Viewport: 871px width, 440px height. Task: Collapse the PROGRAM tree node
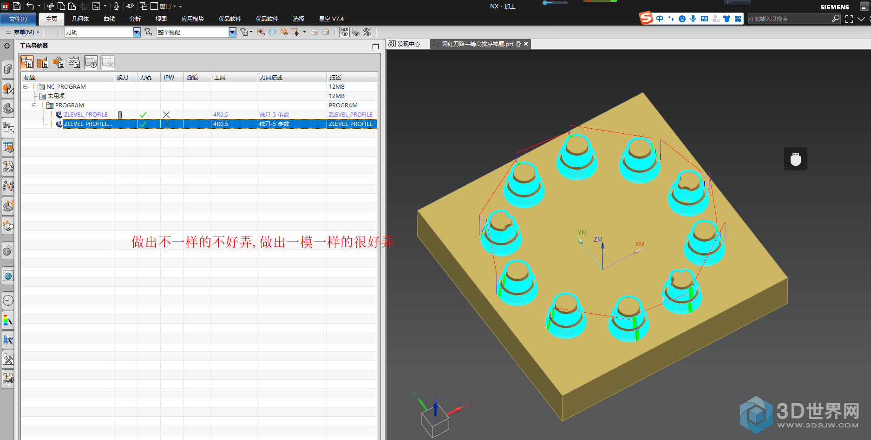point(34,105)
